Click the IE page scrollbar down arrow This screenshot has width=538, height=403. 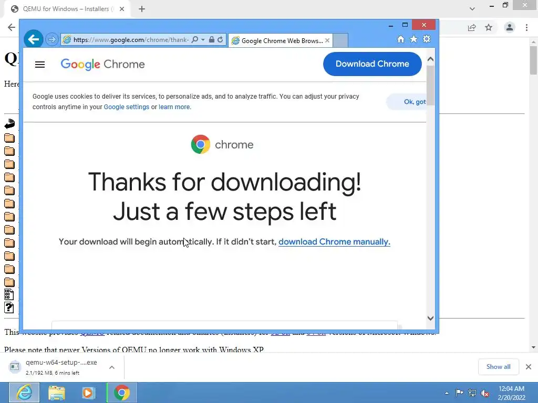[x=431, y=318]
